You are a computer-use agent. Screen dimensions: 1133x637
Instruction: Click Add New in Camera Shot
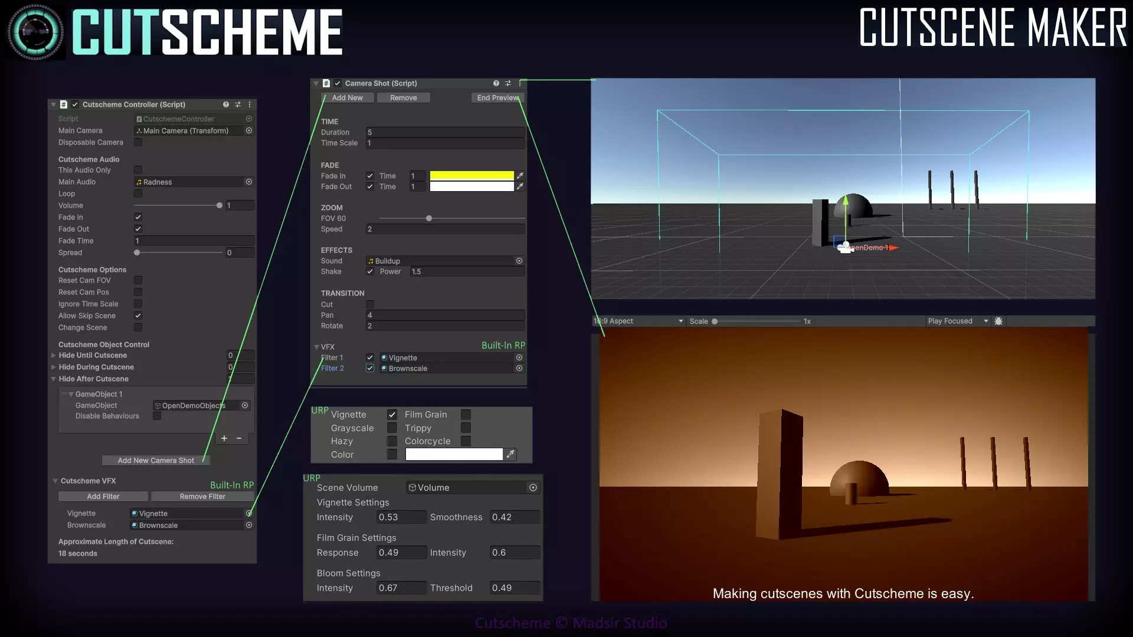[x=348, y=98]
